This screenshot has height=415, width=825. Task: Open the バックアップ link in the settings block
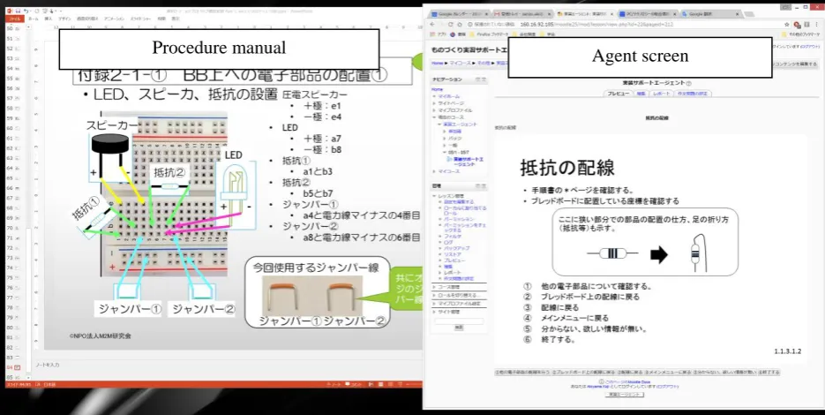(457, 248)
